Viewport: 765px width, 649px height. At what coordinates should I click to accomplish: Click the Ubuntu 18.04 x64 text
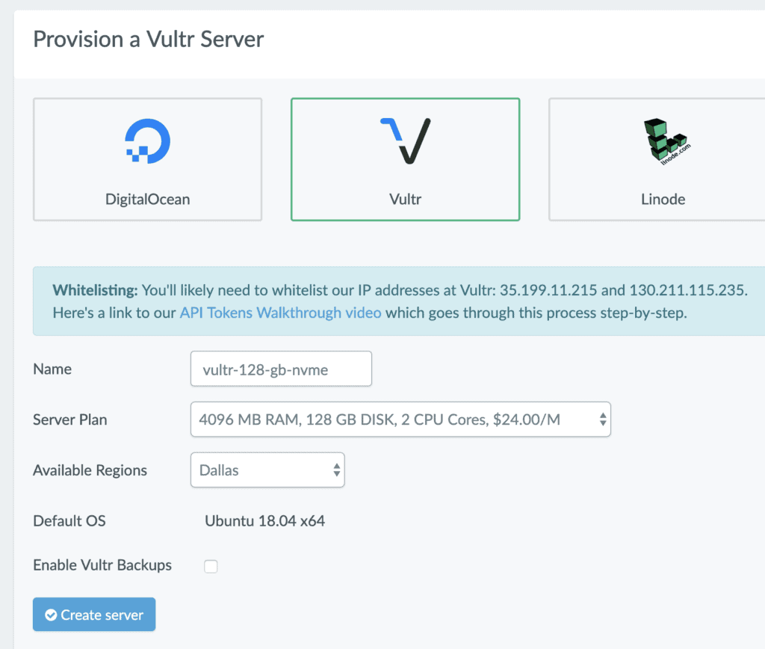265,521
